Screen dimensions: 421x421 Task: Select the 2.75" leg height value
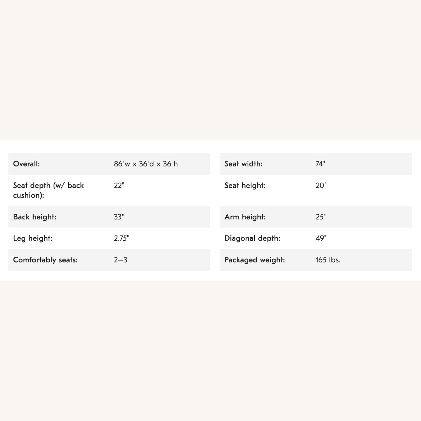[x=121, y=238]
